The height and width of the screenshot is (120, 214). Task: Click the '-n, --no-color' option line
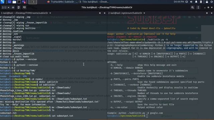(x=136, y=107)
